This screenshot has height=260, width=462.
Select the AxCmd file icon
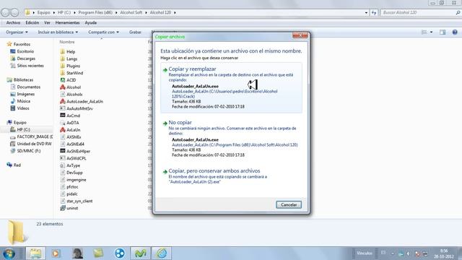click(63, 116)
